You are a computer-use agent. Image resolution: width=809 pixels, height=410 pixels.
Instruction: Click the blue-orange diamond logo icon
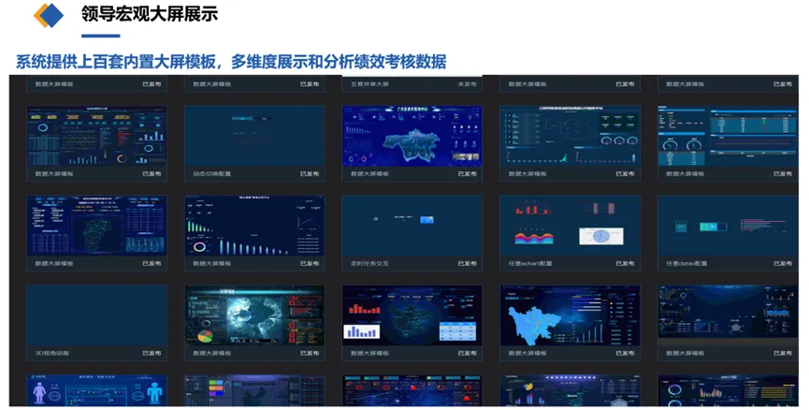[49, 15]
